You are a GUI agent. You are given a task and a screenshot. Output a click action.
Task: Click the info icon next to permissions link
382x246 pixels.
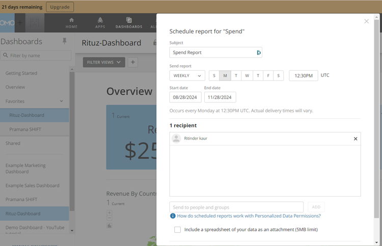[x=173, y=216]
